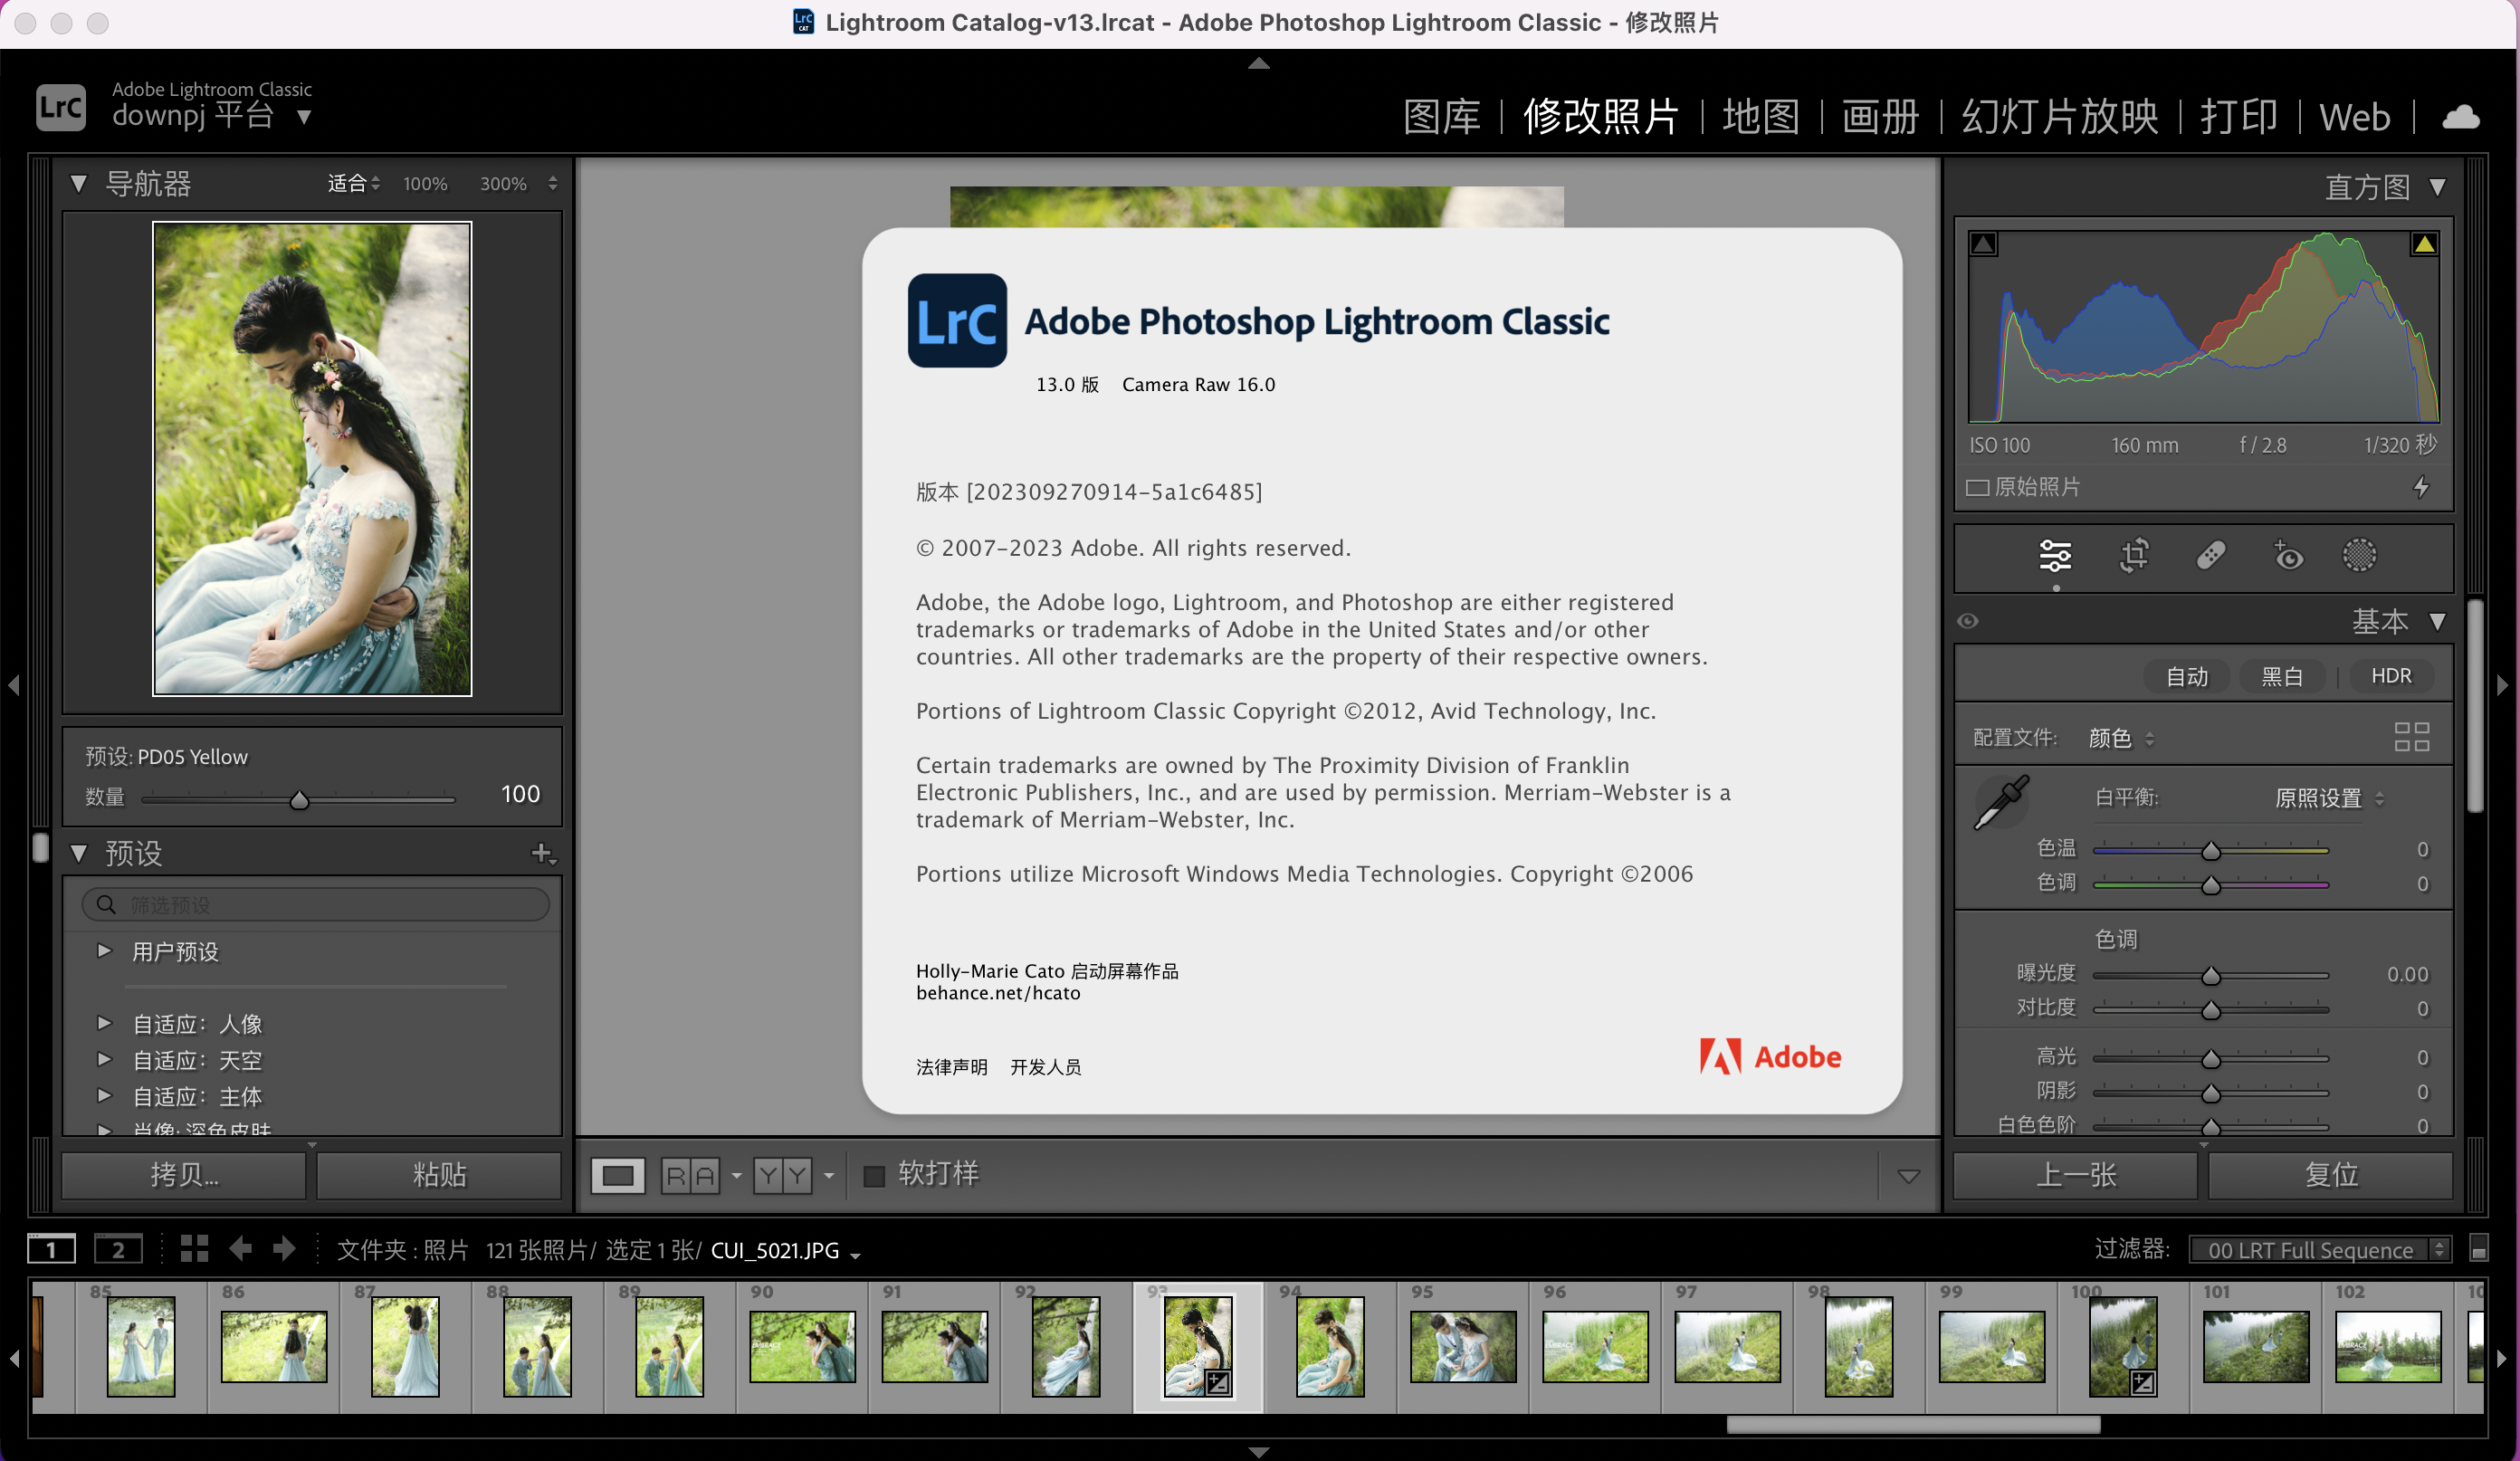Toggle the 原始照片 checkbox
The image size is (2520, 1461).
click(x=1977, y=487)
